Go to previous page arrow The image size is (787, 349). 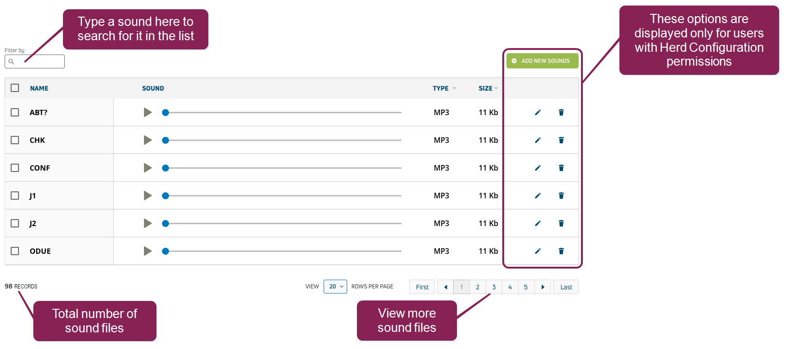pyautogui.click(x=445, y=287)
